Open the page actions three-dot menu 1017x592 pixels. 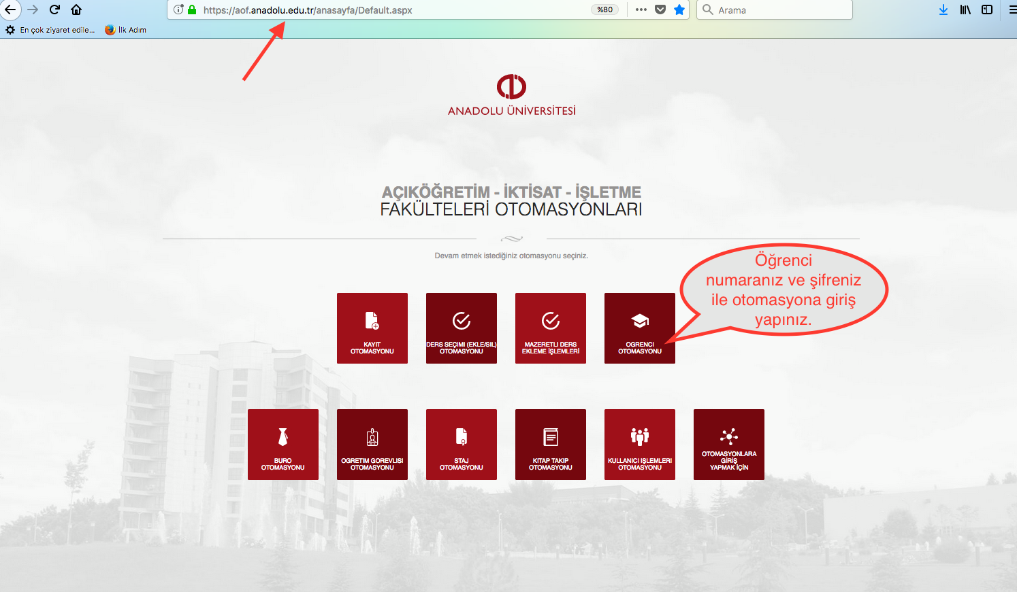[x=641, y=10]
